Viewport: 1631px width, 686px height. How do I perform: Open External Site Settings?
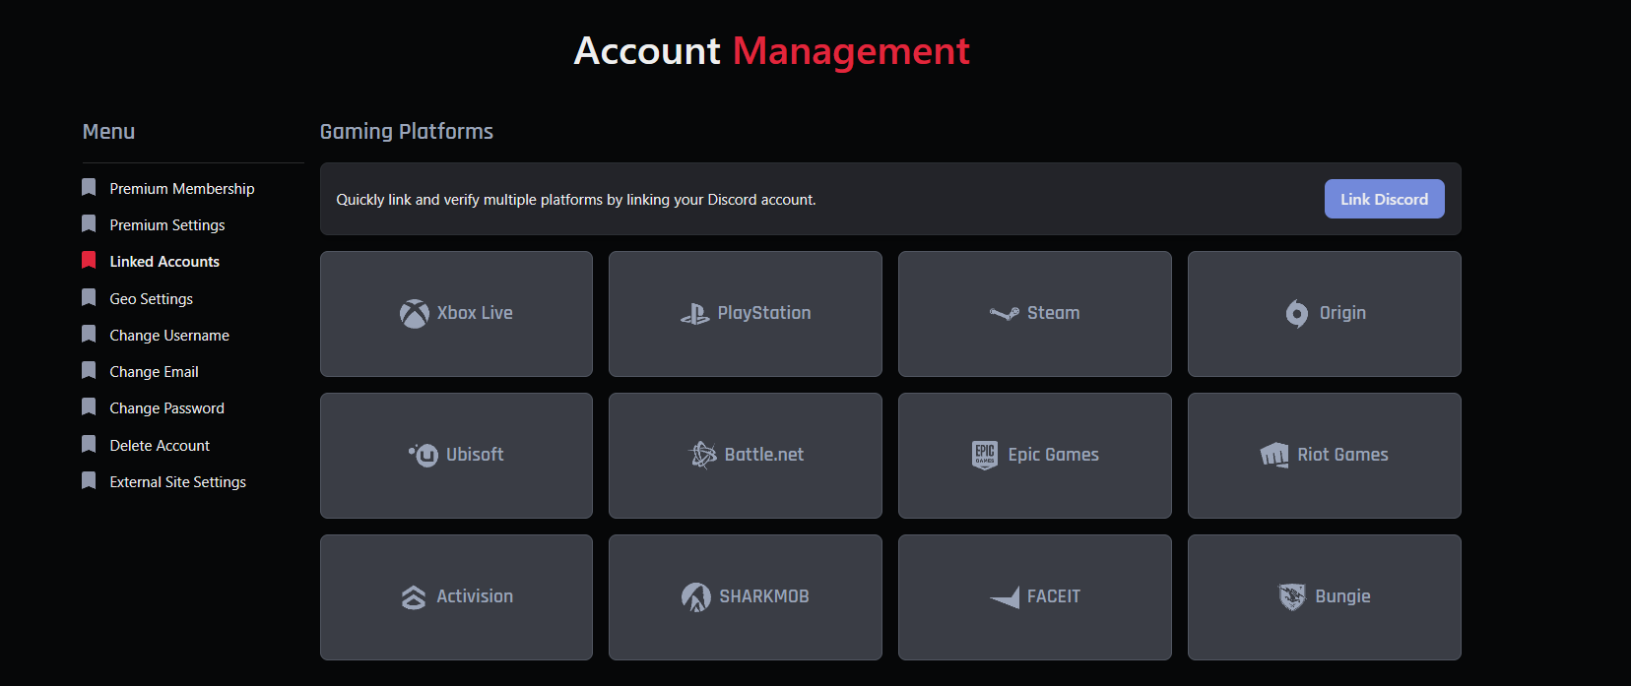(x=178, y=482)
